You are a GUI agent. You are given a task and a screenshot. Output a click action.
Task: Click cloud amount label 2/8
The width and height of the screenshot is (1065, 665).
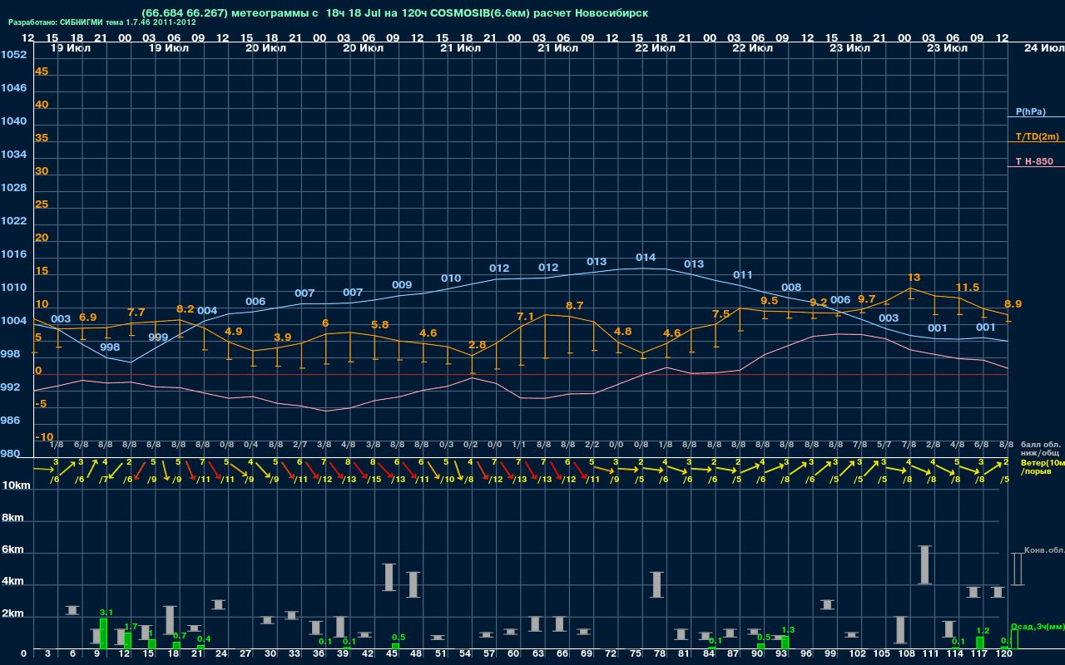point(934,445)
